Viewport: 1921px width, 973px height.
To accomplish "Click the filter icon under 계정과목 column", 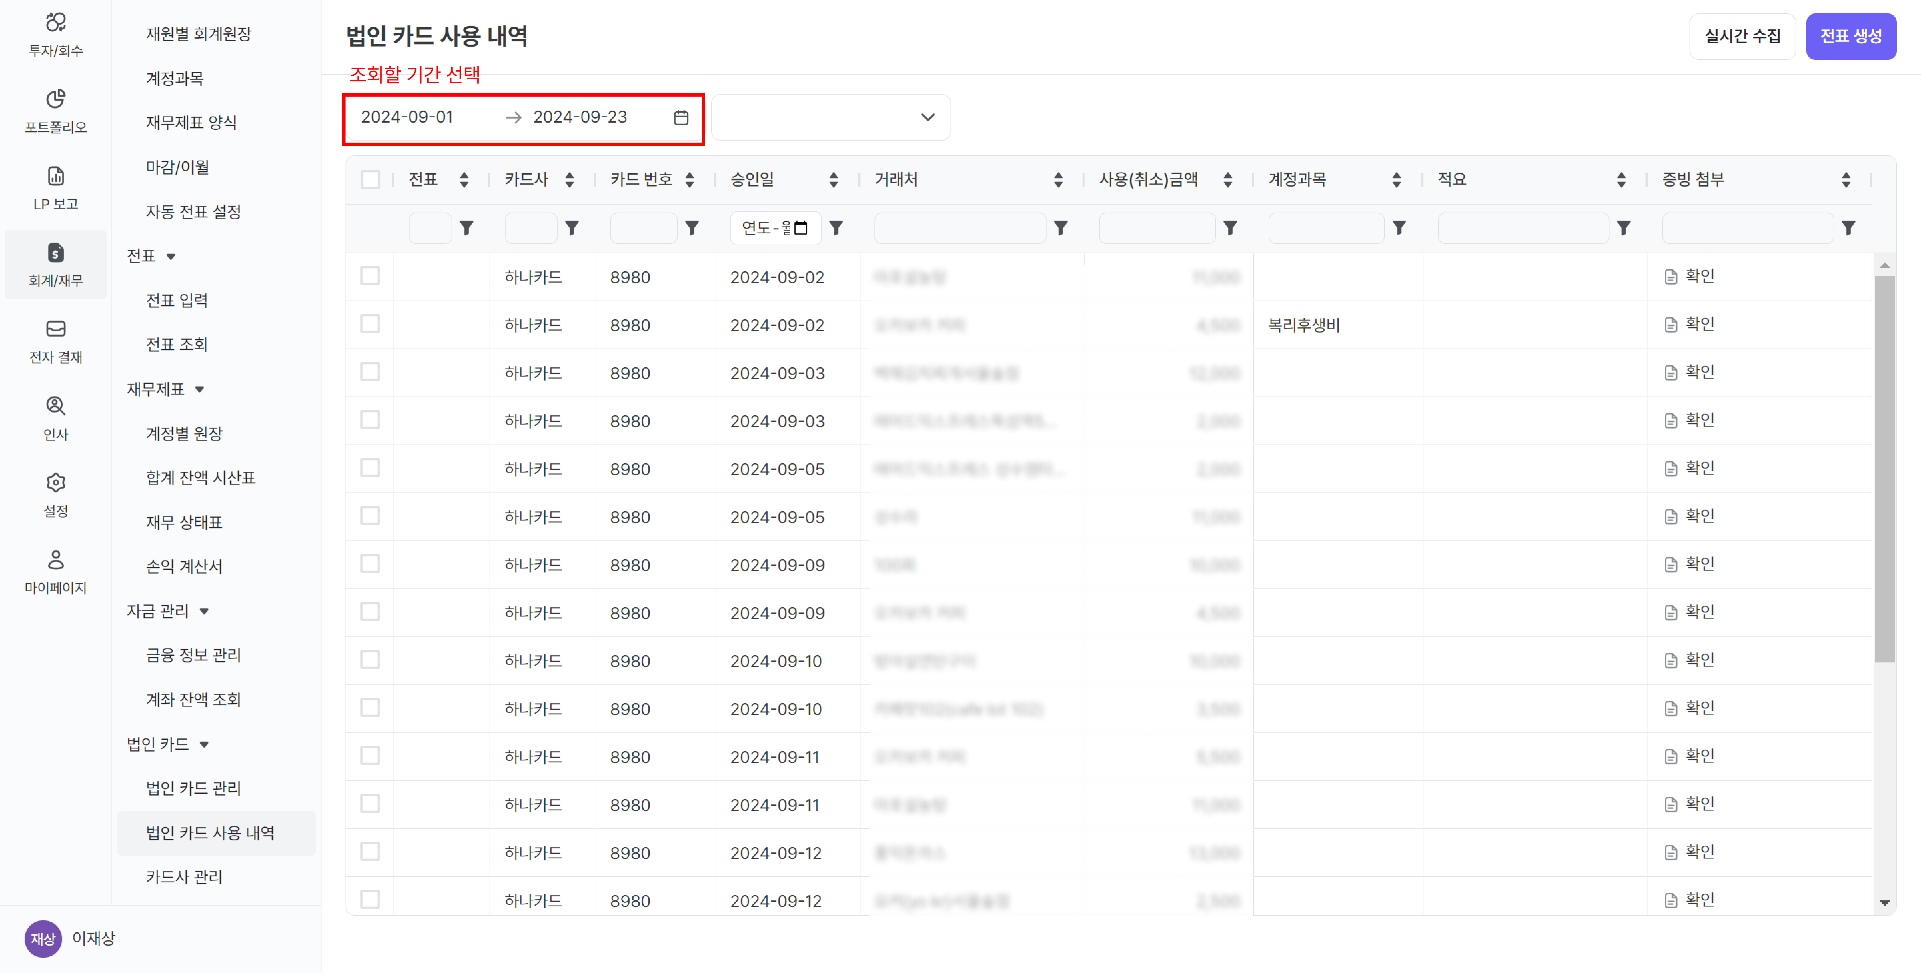I will click(1399, 228).
